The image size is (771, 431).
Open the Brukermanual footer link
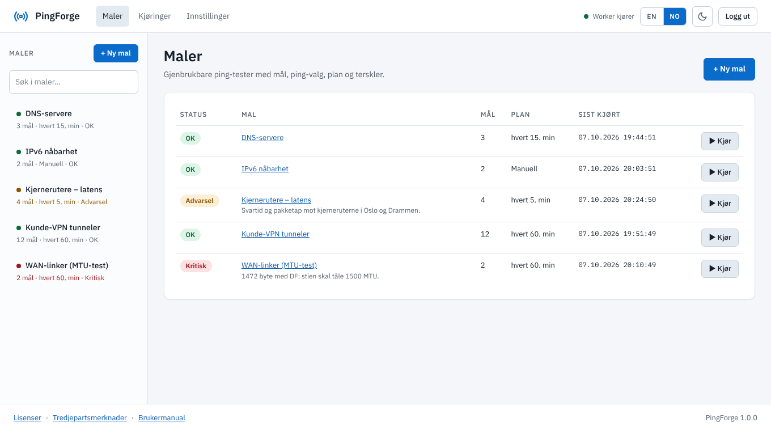pos(162,418)
